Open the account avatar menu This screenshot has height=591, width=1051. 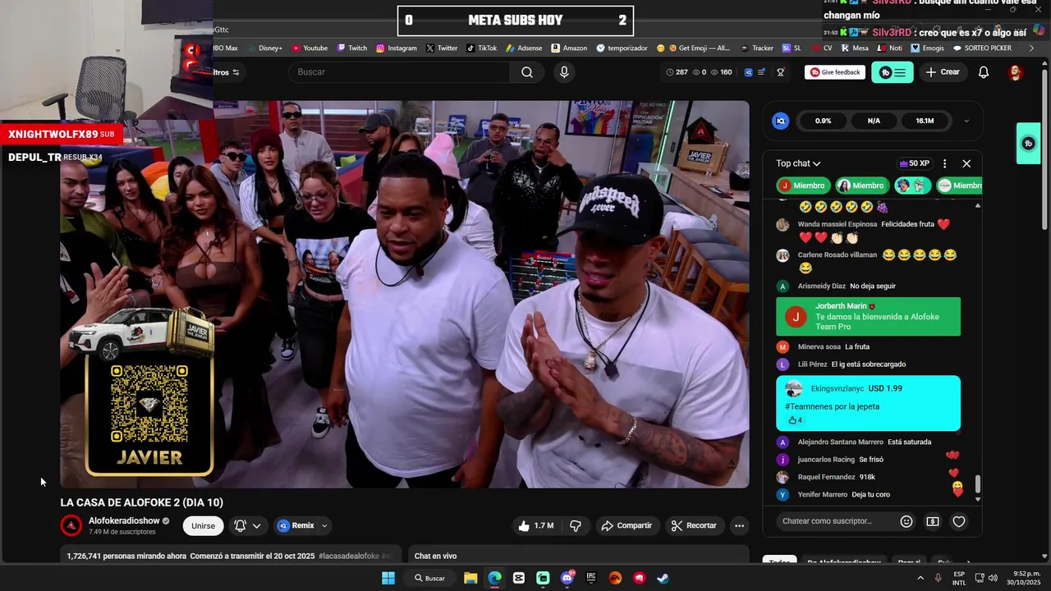(1016, 72)
